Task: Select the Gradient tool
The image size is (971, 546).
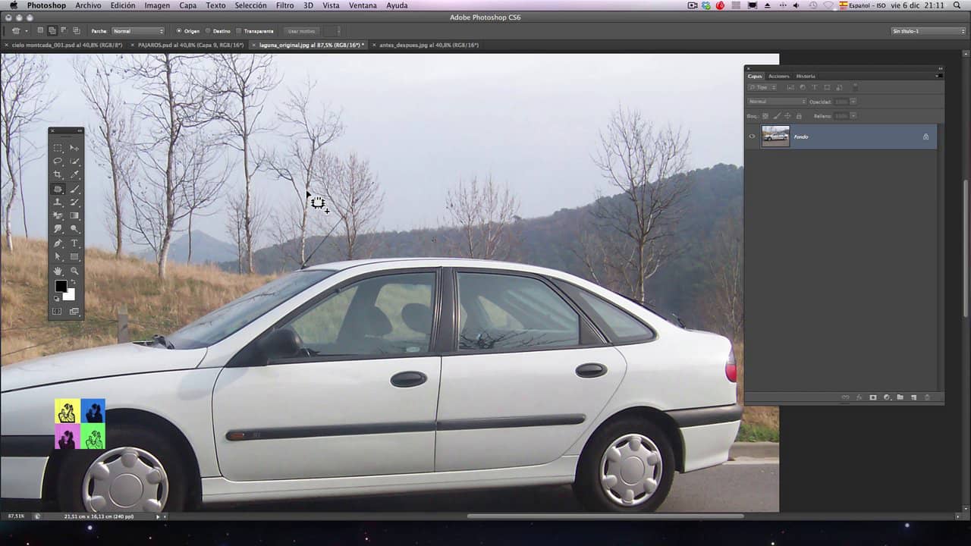Action: 74,216
